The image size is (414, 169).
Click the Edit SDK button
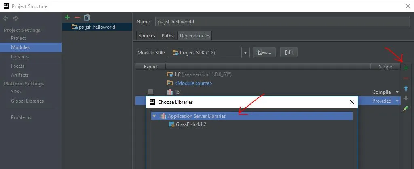(x=289, y=52)
